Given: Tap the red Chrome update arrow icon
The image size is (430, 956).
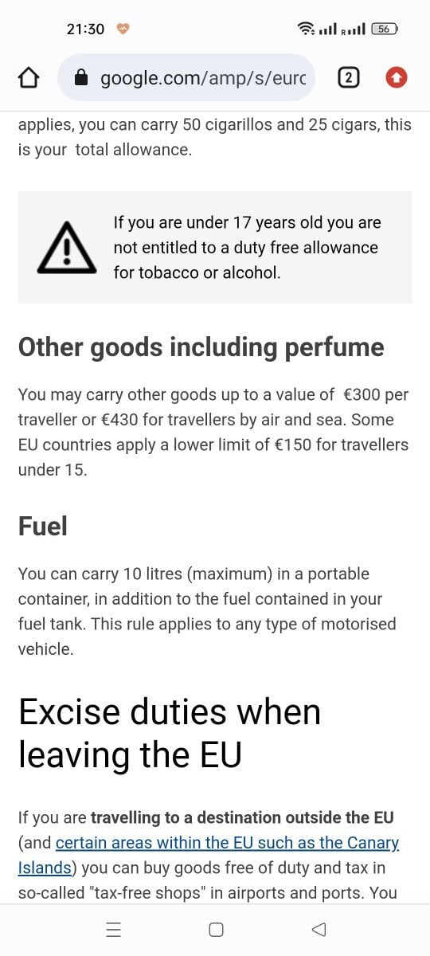Looking at the screenshot, I should pos(397,77).
